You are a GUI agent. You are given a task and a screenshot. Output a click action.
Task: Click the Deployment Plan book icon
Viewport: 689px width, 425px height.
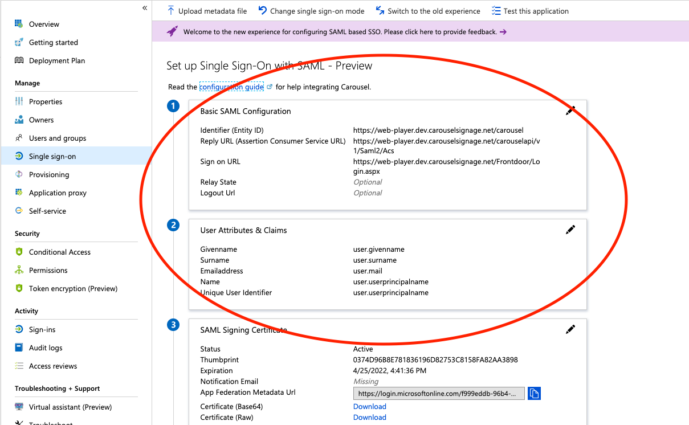[x=19, y=61]
